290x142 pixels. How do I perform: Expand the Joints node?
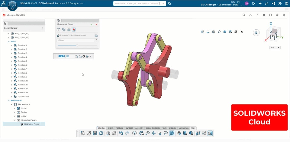pos(15,116)
